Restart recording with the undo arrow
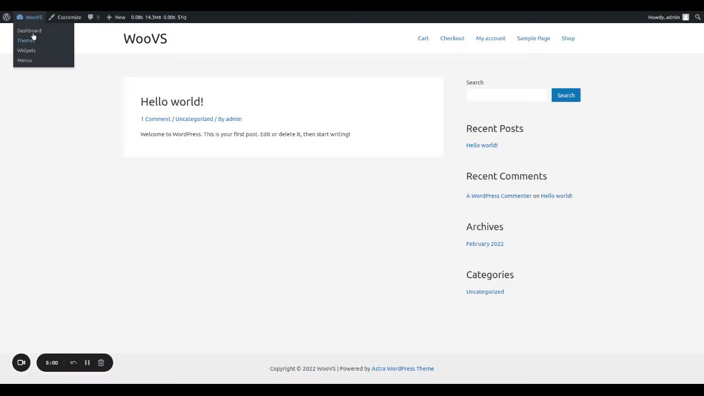Viewport: 704px width, 396px height. click(x=74, y=362)
